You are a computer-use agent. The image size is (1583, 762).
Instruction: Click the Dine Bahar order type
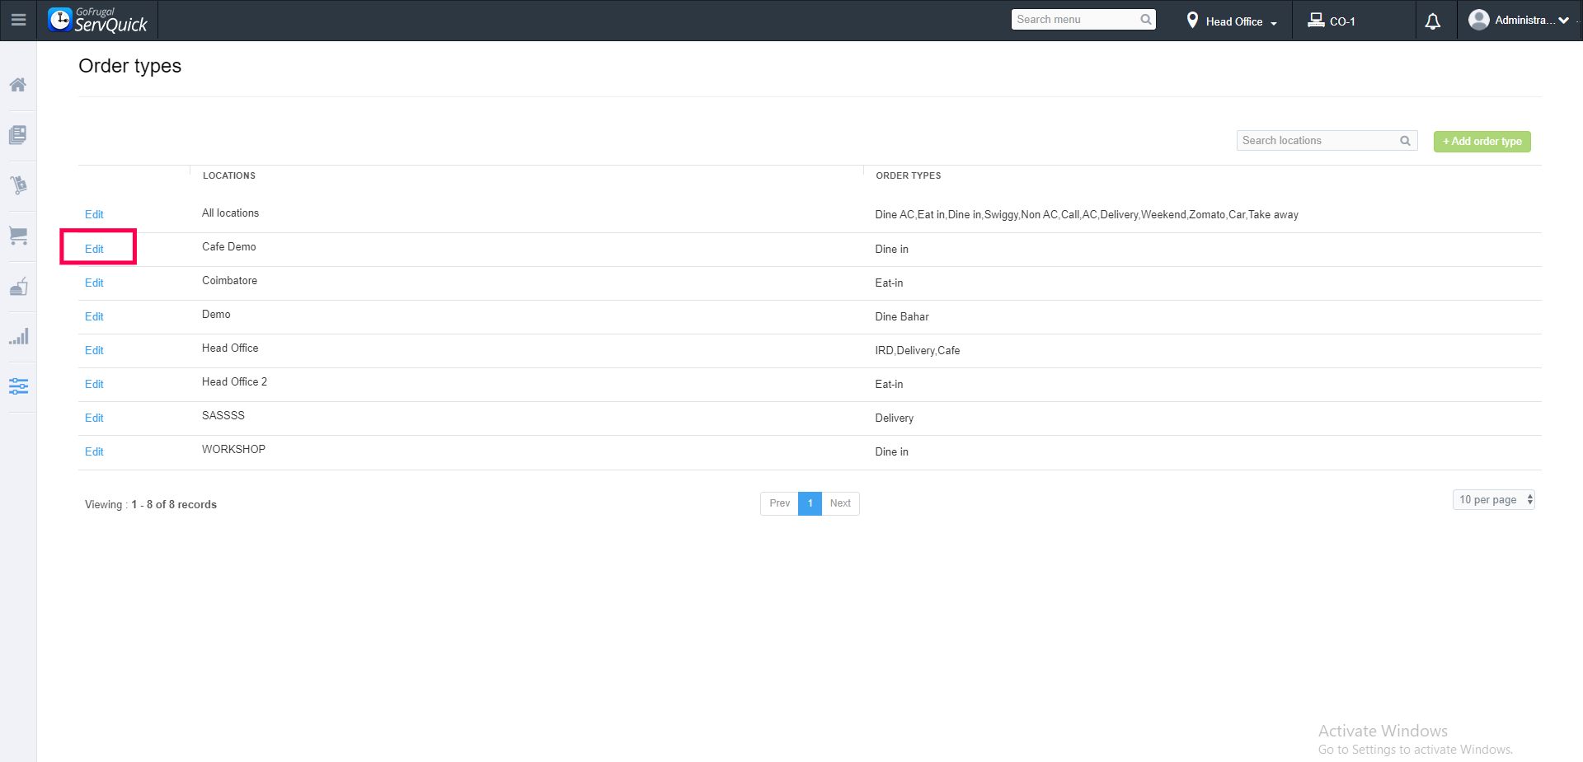pyautogui.click(x=902, y=317)
